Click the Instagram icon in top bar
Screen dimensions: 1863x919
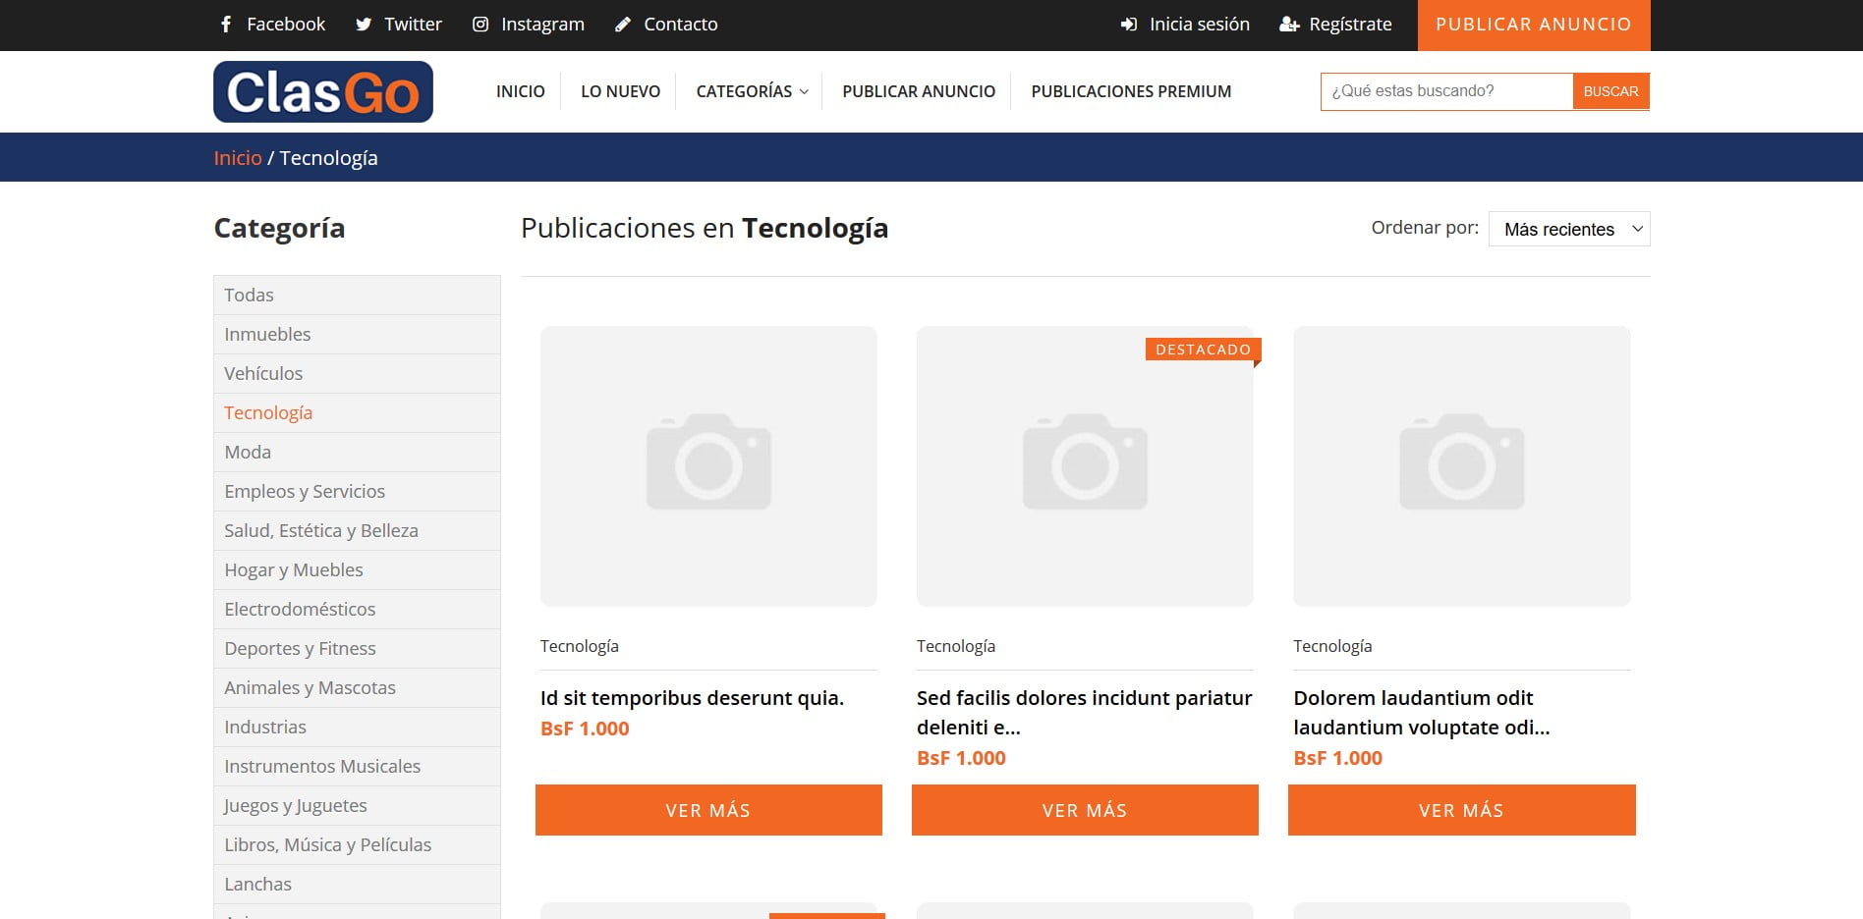[x=480, y=24]
